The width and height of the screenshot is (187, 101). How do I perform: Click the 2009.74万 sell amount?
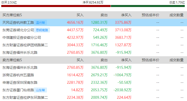(x=99, y=98)
